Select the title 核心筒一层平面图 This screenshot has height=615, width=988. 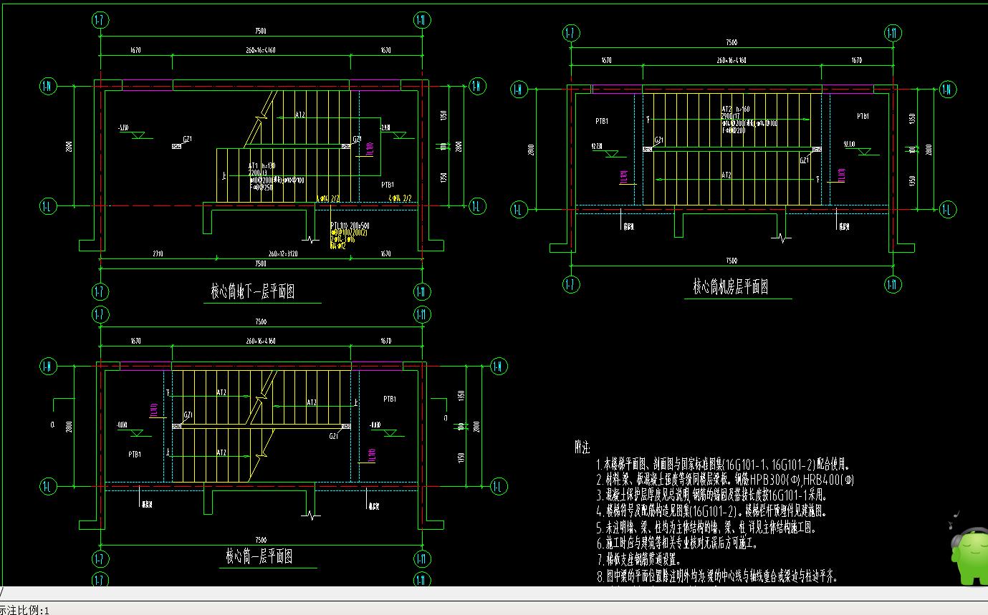(259, 556)
